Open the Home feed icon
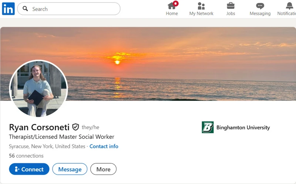The height and width of the screenshot is (184, 296). click(172, 6)
